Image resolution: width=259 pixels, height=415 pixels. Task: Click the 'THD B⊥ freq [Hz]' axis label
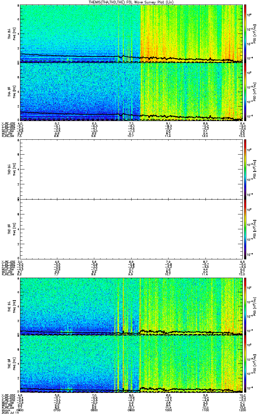click(x=11, y=169)
